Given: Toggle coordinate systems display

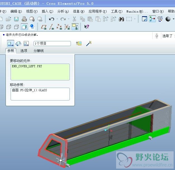Looking at the screenshot, I should [67, 27].
